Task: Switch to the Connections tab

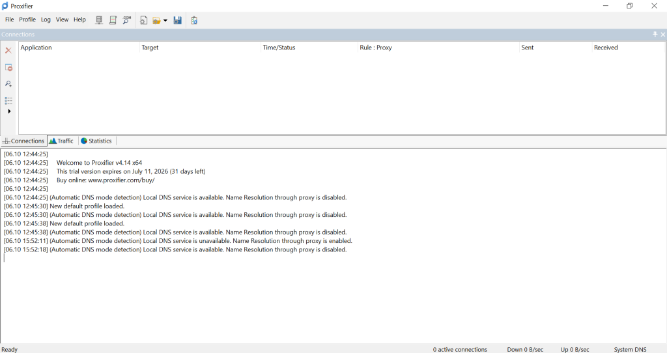Action: tap(24, 141)
